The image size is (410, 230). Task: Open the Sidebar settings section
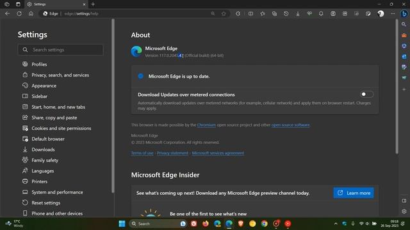(39, 96)
